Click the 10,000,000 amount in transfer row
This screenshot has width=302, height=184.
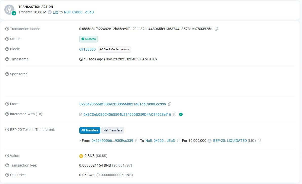coord(197,141)
